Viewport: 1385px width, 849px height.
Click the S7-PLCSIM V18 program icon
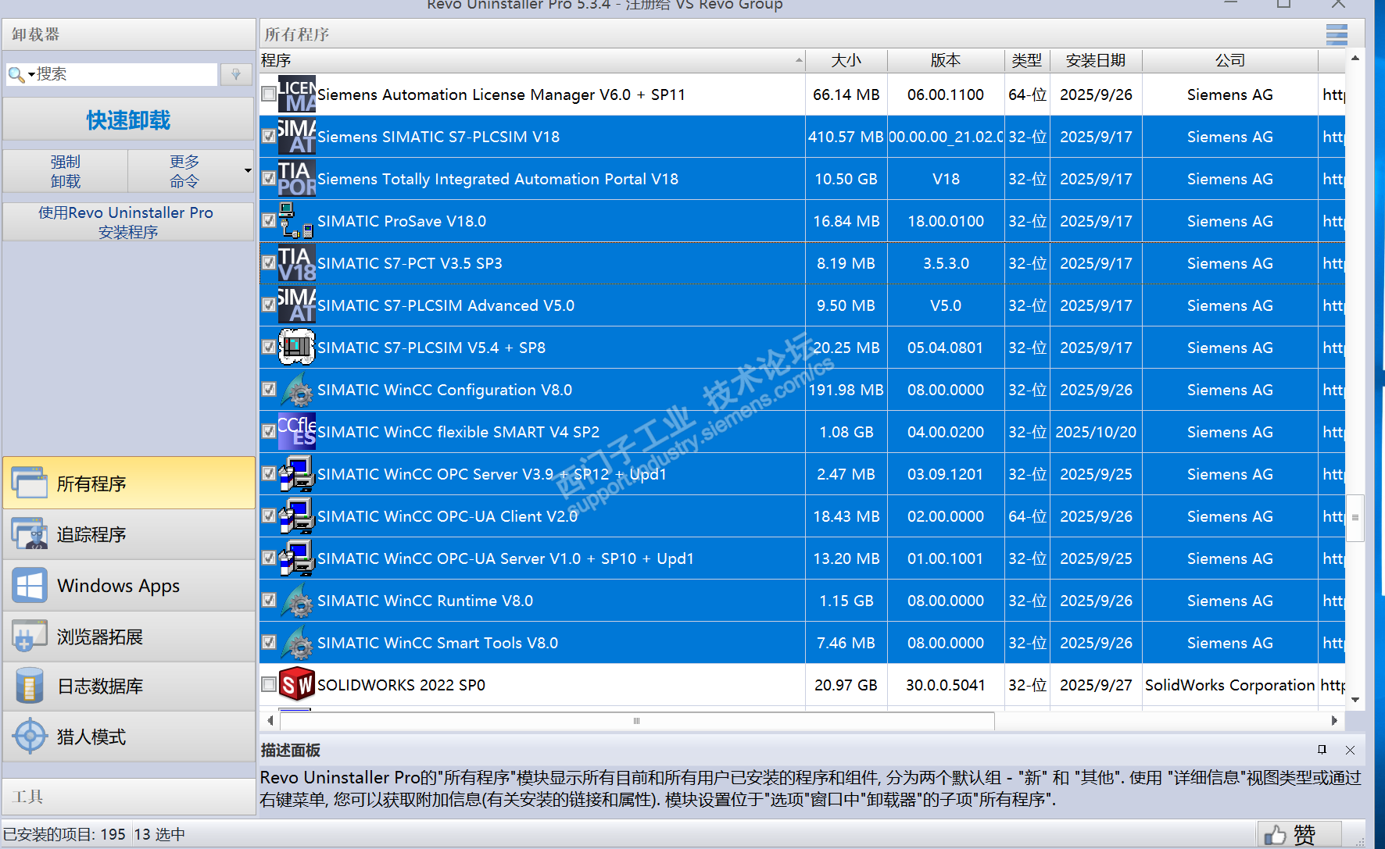click(297, 137)
